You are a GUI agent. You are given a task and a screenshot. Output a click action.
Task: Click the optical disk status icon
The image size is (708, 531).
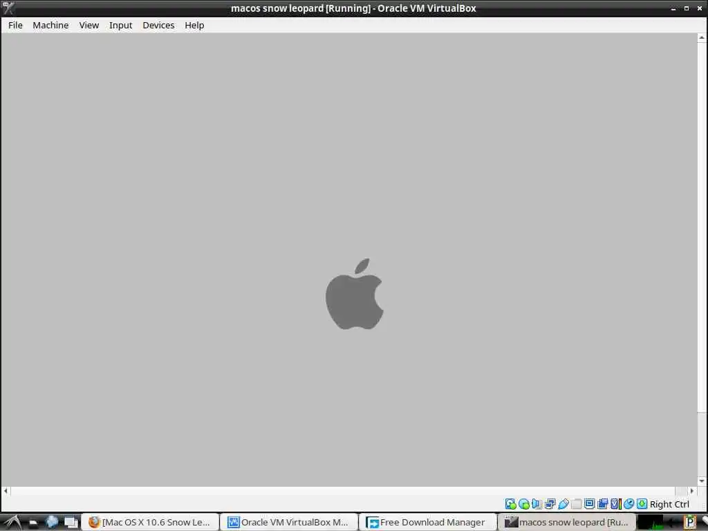pyautogui.click(x=524, y=504)
